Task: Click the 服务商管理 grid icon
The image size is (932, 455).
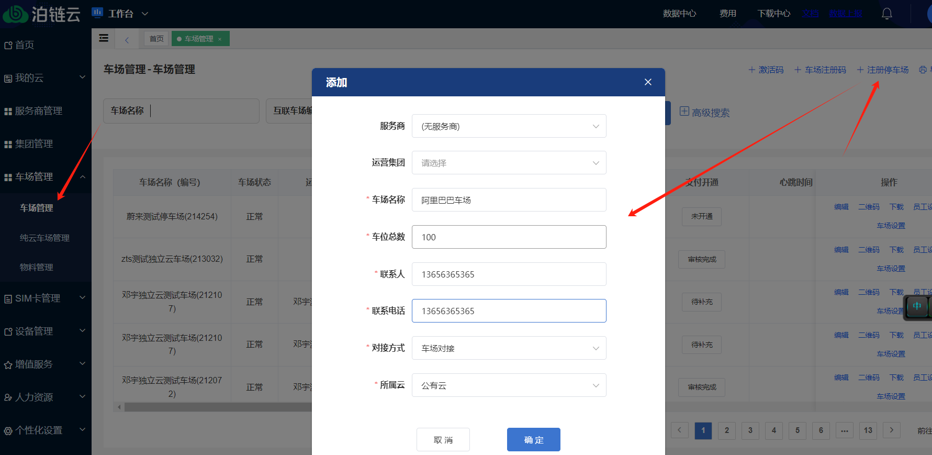Action: [x=8, y=112]
